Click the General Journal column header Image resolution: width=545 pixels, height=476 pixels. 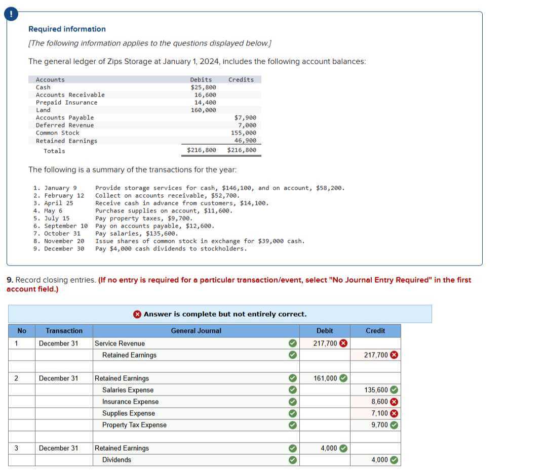pyautogui.click(x=196, y=331)
